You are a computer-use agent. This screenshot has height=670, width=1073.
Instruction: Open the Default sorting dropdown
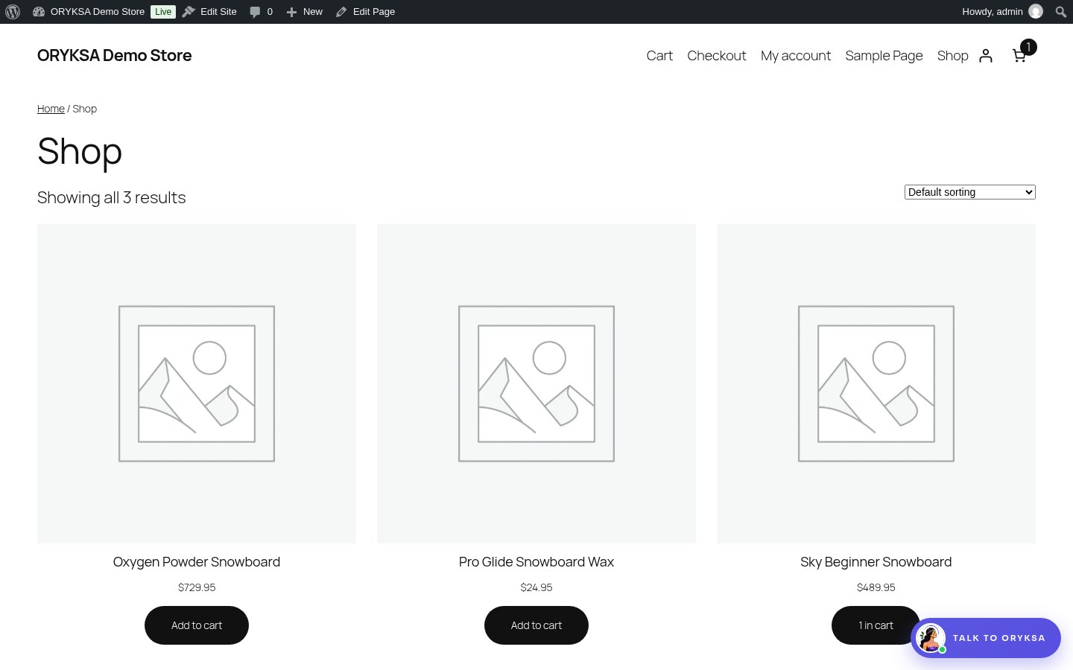pos(970,192)
